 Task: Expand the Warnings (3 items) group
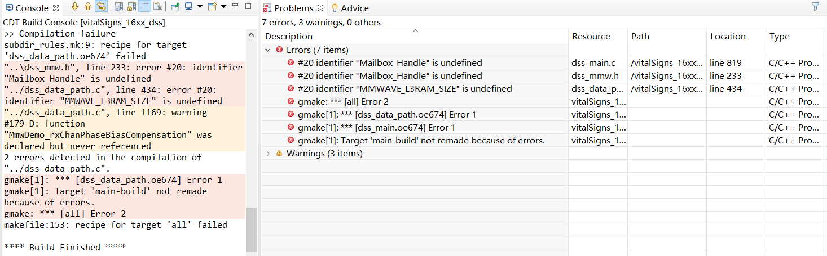[268, 153]
